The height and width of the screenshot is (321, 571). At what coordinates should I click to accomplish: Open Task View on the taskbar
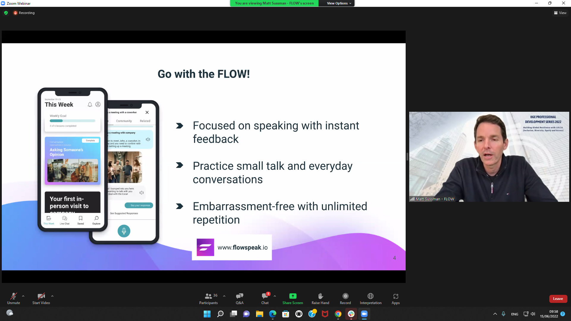[233, 314]
